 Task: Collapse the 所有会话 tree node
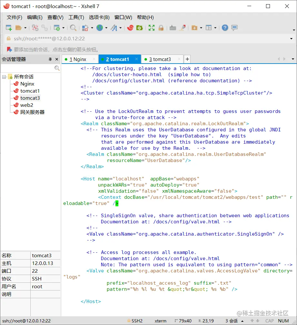tap(4, 77)
